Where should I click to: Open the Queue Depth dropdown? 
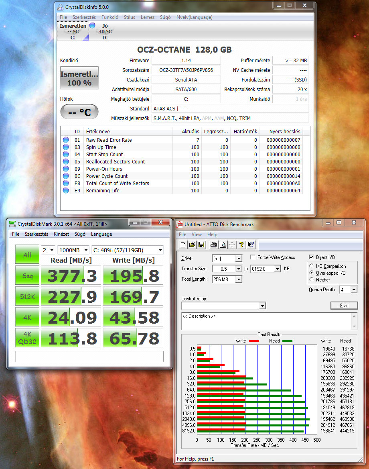[354, 290]
